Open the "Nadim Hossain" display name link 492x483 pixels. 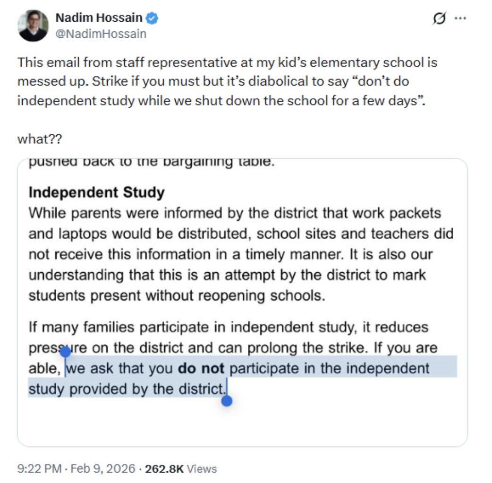(99, 18)
